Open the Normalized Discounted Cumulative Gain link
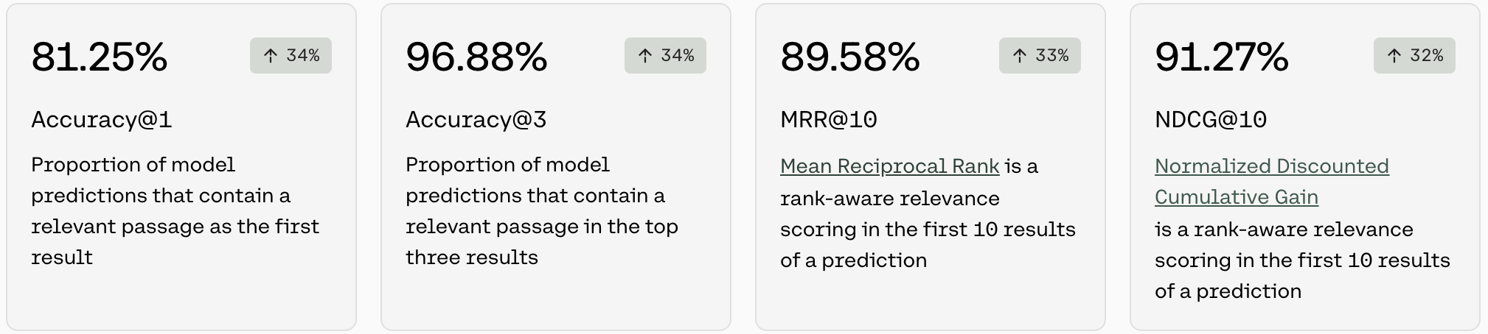1488x334 pixels. click(x=1271, y=166)
